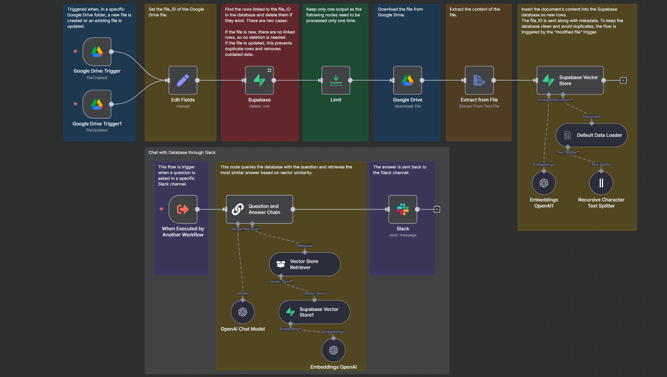The height and width of the screenshot is (377, 667).
Task: Open the Google Drive download file node
Action: pos(408,81)
